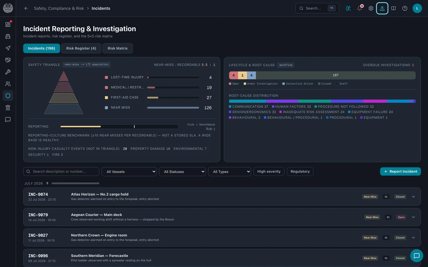Screen dimensions: 428x267
Task: Switch to the Risk Register (4) tab
Action: point(81,48)
